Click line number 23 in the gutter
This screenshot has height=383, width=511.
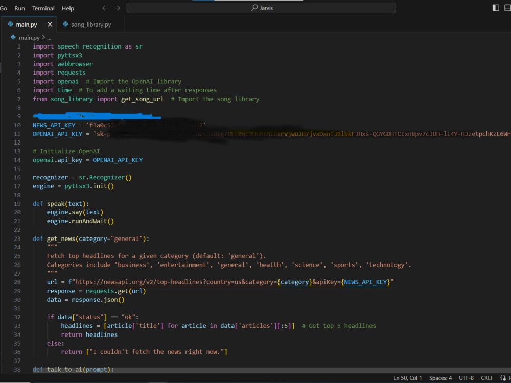click(17, 238)
